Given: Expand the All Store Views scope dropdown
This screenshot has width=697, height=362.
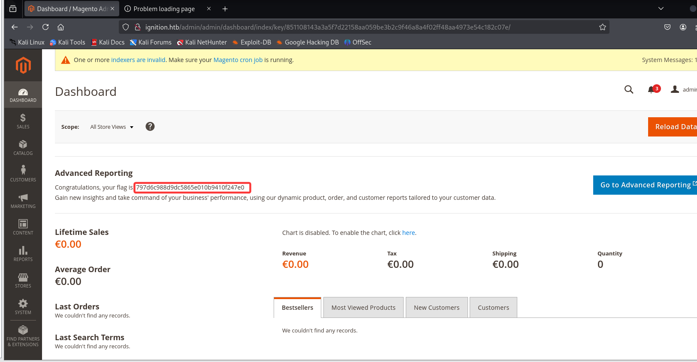Looking at the screenshot, I should click(x=112, y=127).
